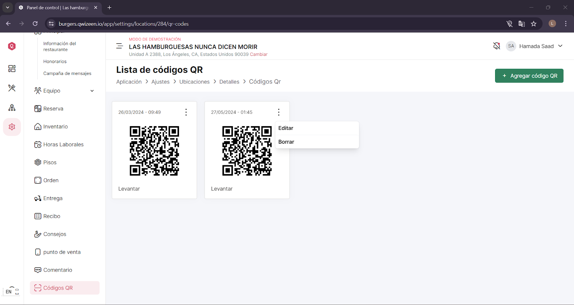Go to Detalles breadcrumb
Viewport: 574px width, 305px height.
click(229, 82)
